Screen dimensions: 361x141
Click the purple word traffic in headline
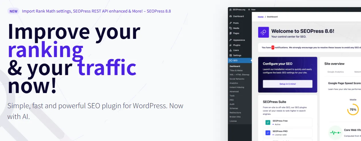[107, 67]
